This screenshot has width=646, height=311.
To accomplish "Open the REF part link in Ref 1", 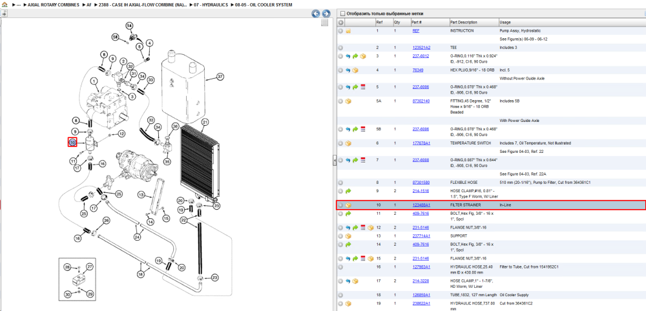I will pyautogui.click(x=415, y=31).
